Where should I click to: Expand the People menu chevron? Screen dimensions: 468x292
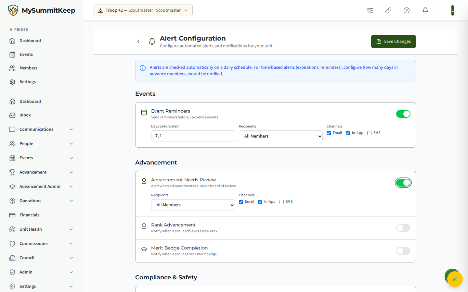click(71, 144)
